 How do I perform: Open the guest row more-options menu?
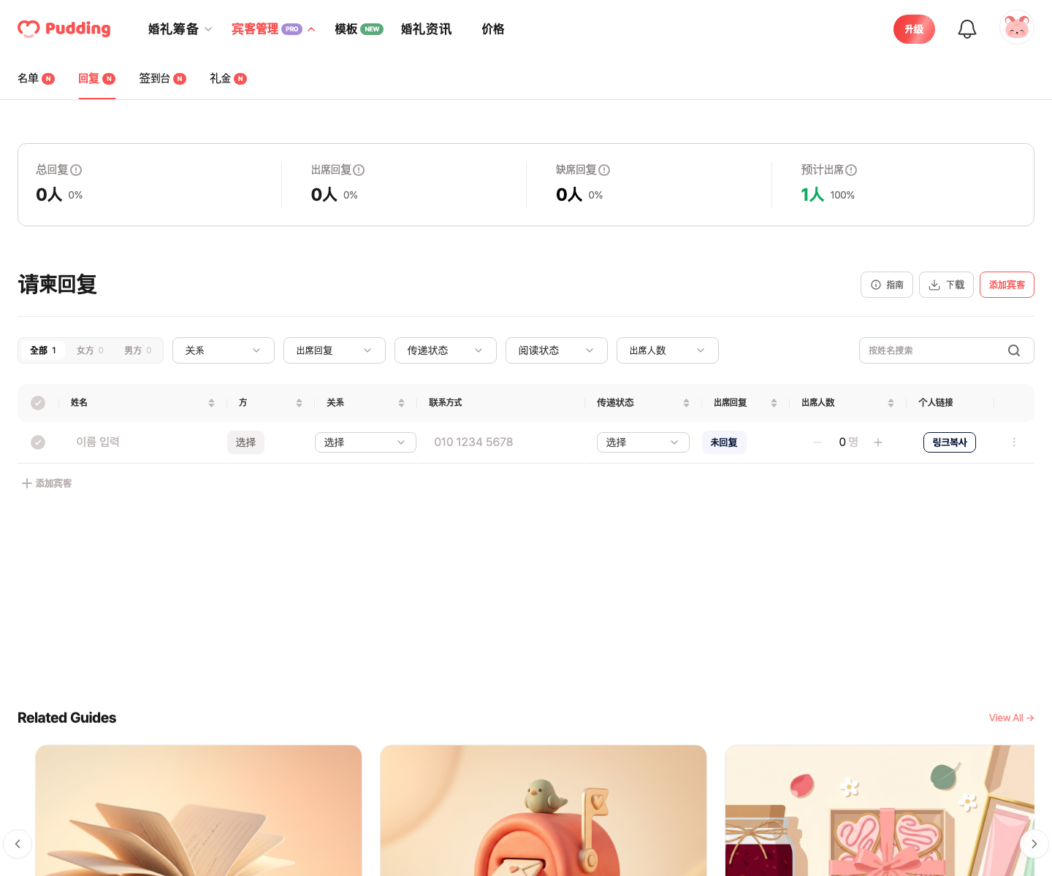[1014, 442]
